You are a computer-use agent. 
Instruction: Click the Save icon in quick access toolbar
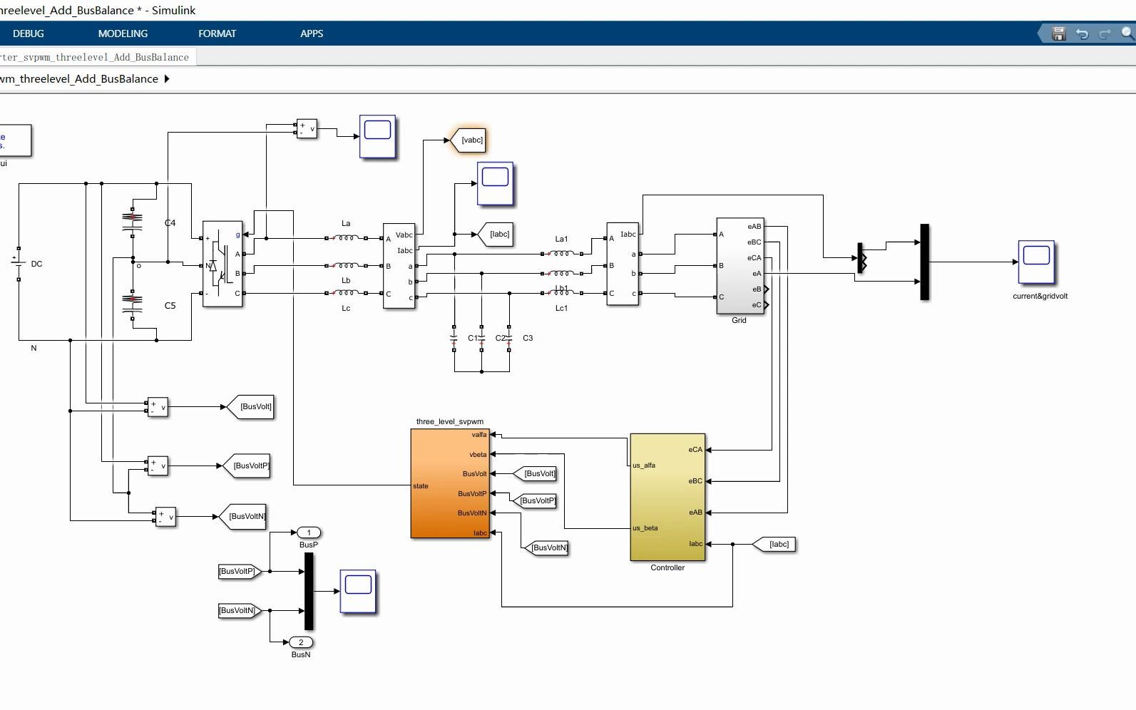click(x=1059, y=34)
